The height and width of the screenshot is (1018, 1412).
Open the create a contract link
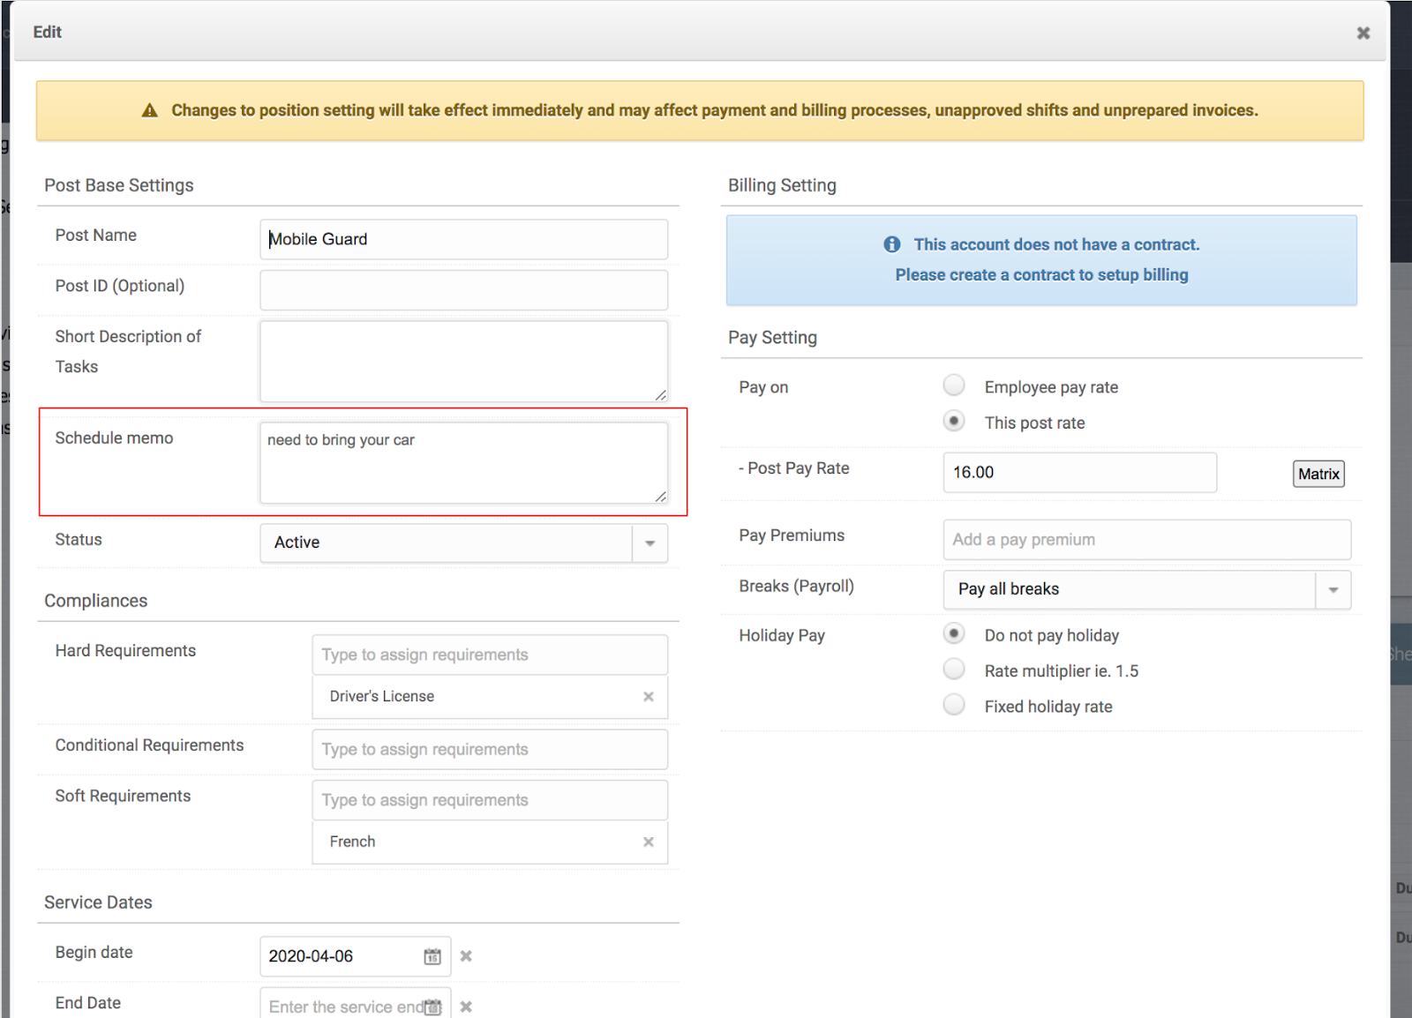1040,274
